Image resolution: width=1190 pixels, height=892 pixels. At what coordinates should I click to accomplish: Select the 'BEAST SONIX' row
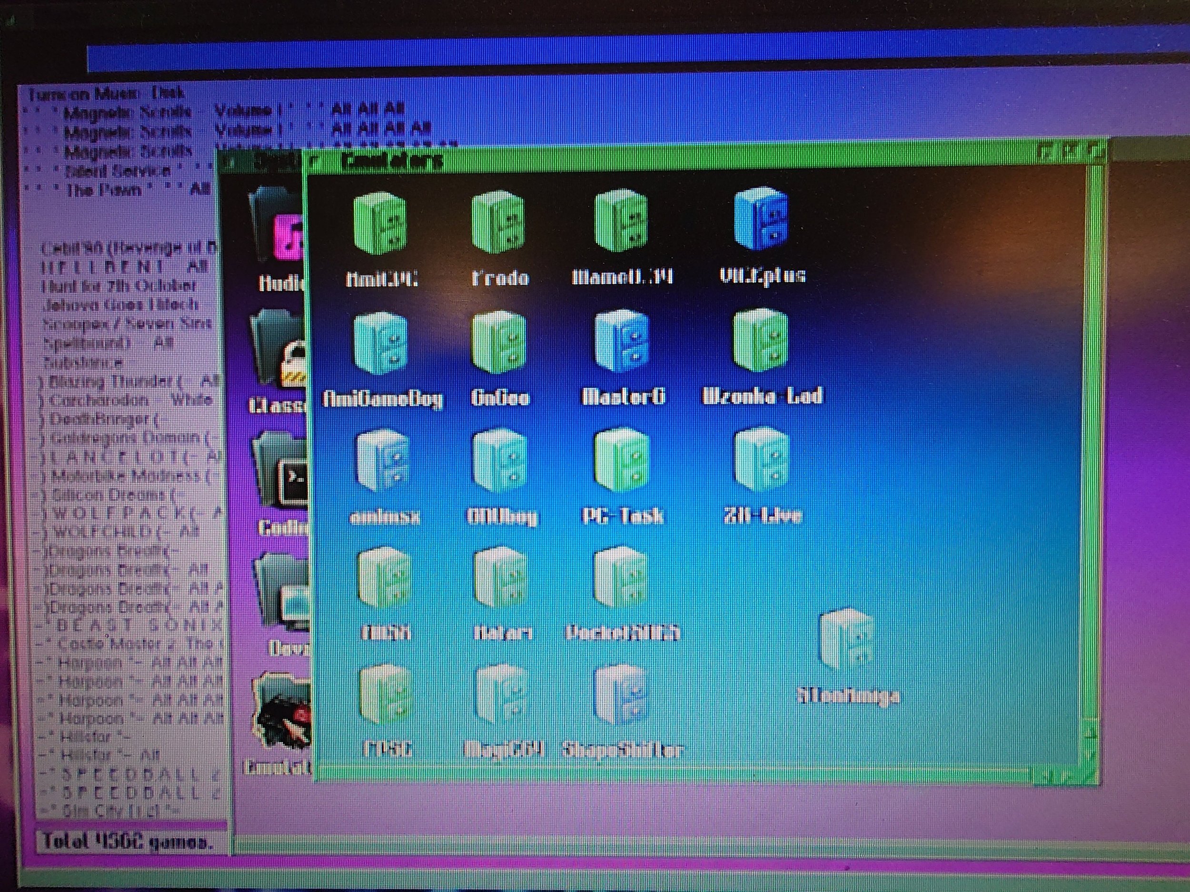point(129,625)
